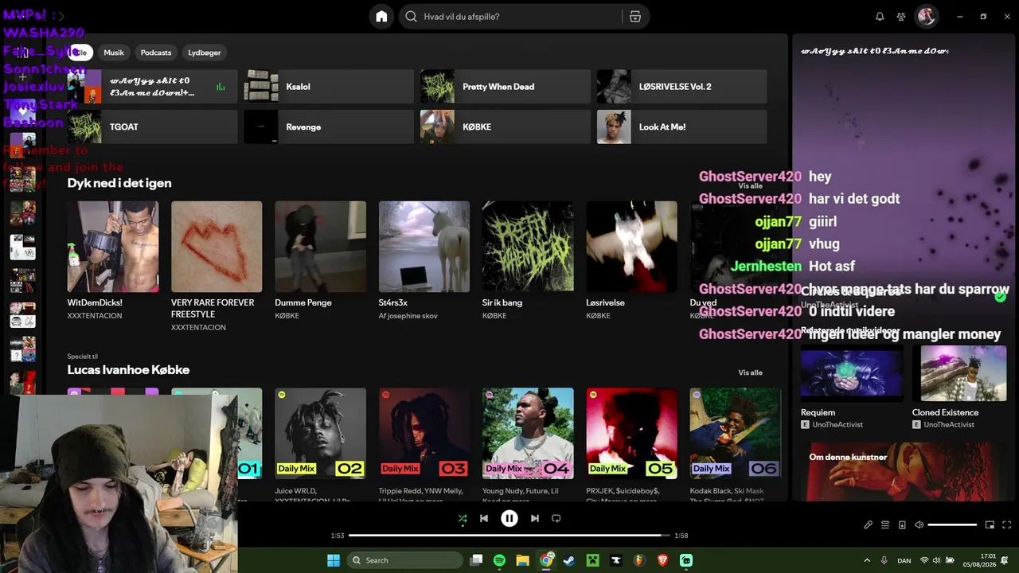Screen dimensions: 1019x573
Task: Open Steam from the taskbar
Action: tap(569, 560)
